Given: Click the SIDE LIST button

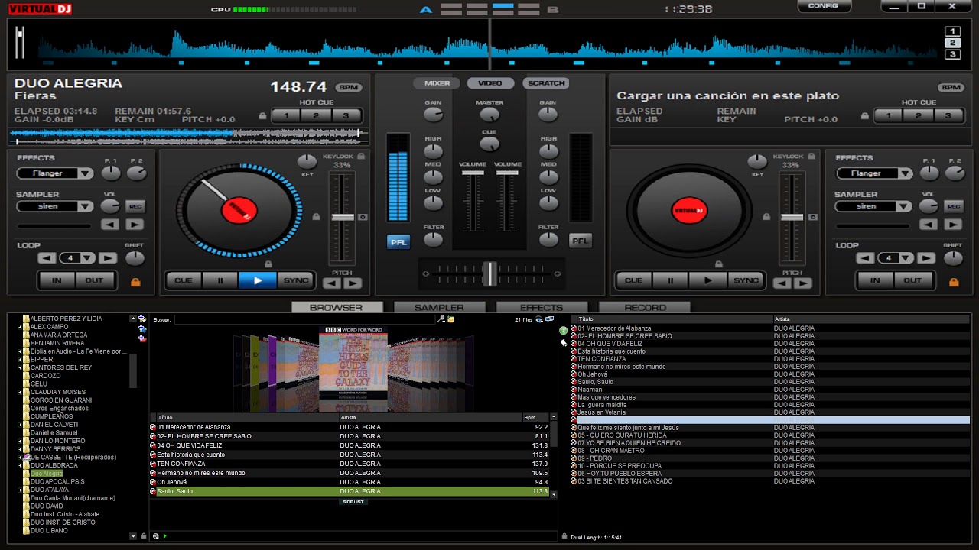Looking at the screenshot, I should [x=353, y=502].
